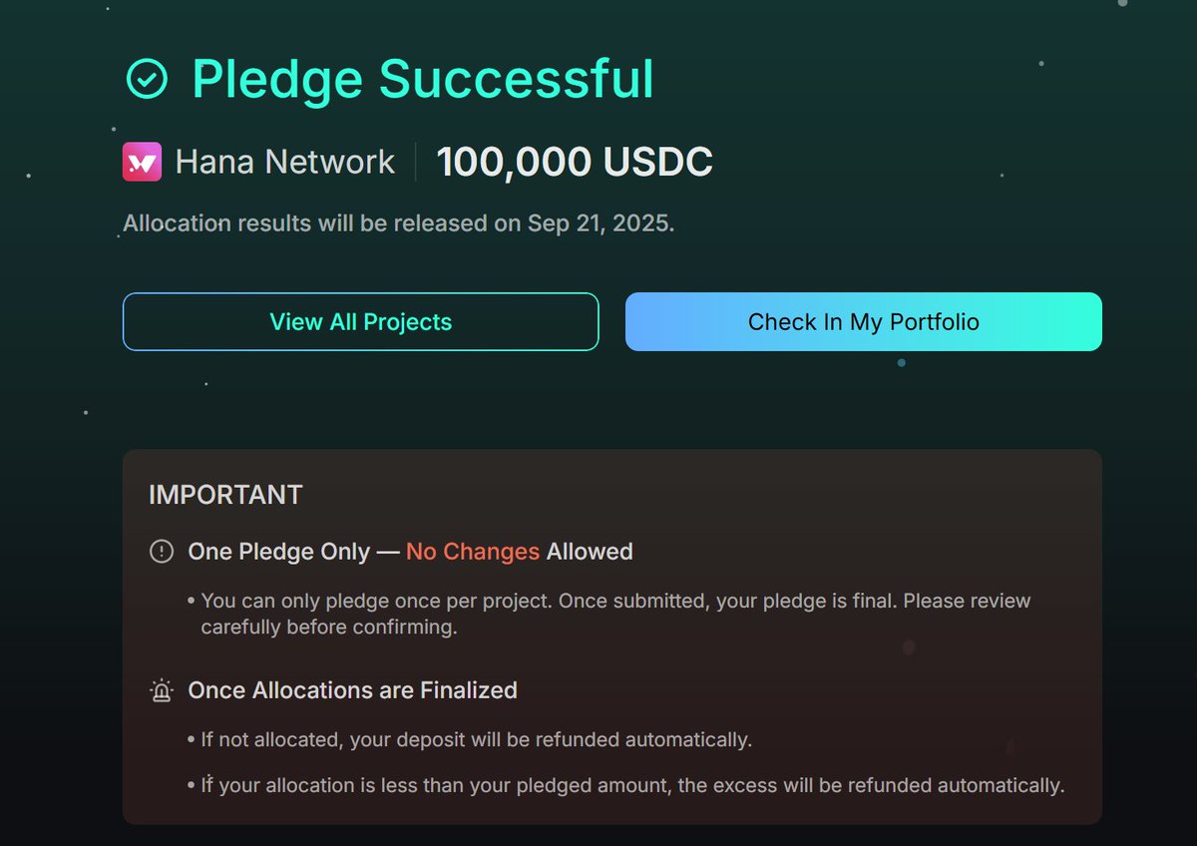The width and height of the screenshot is (1197, 846).
Task: Click the exclamation circle icon beside One Pledge Only
Action: (x=161, y=551)
